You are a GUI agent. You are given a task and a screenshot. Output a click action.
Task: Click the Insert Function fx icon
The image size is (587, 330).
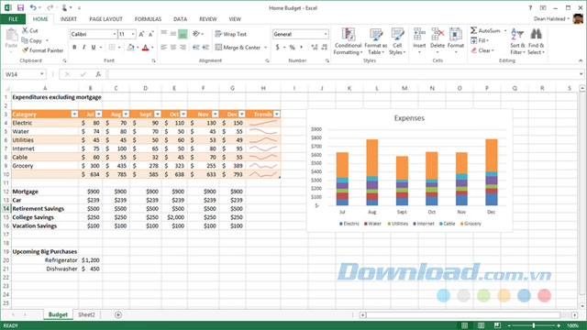click(98, 74)
